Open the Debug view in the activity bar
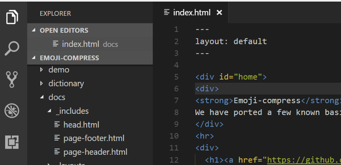341x165 pixels. (12, 111)
